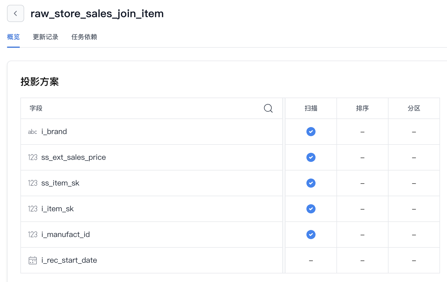Click the 123 icon beside ss_ext_sales_price
This screenshot has width=447, height=282.
[x=32, y=157]
